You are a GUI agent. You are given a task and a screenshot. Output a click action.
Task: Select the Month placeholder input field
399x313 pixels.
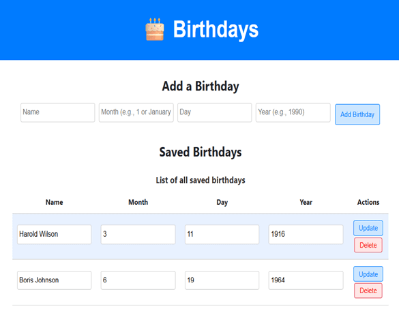tap(136, 112)
